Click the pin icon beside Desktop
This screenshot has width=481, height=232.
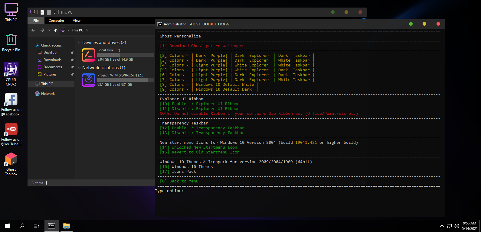click(x=72, y=53)
